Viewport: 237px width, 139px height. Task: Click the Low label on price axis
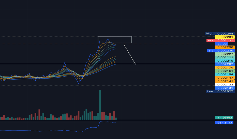(x=210, y=91)
